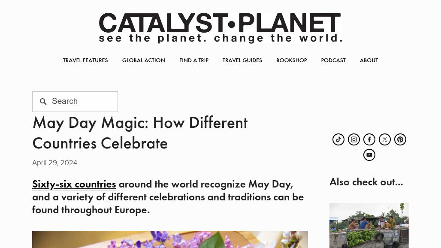This screenshot has width=441, height=248.
Task: Open the Global Action menu
Action: coord(143,60)
